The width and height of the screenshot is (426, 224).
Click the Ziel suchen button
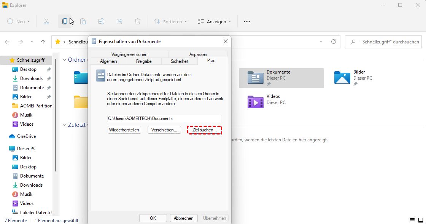click(204, 130)
